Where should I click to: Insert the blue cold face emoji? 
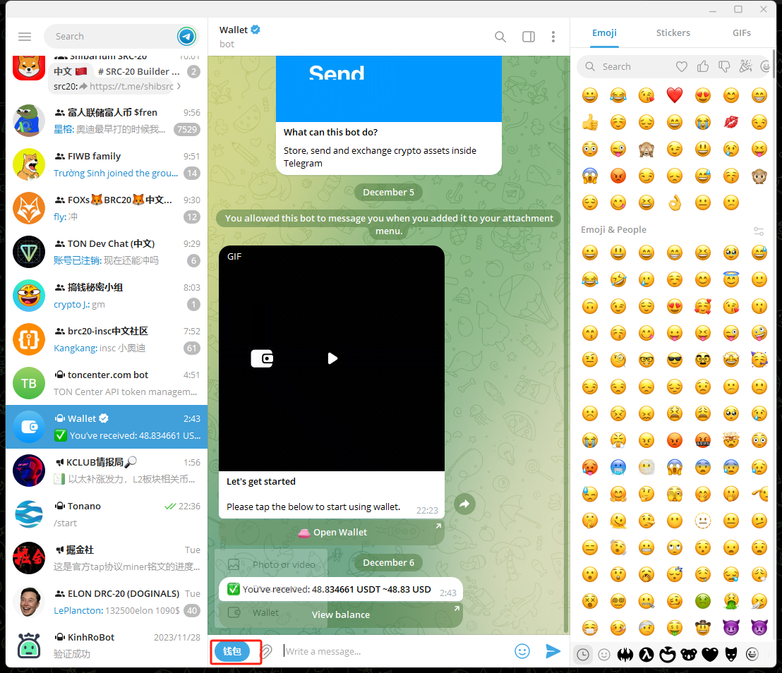tap(618, 467)
